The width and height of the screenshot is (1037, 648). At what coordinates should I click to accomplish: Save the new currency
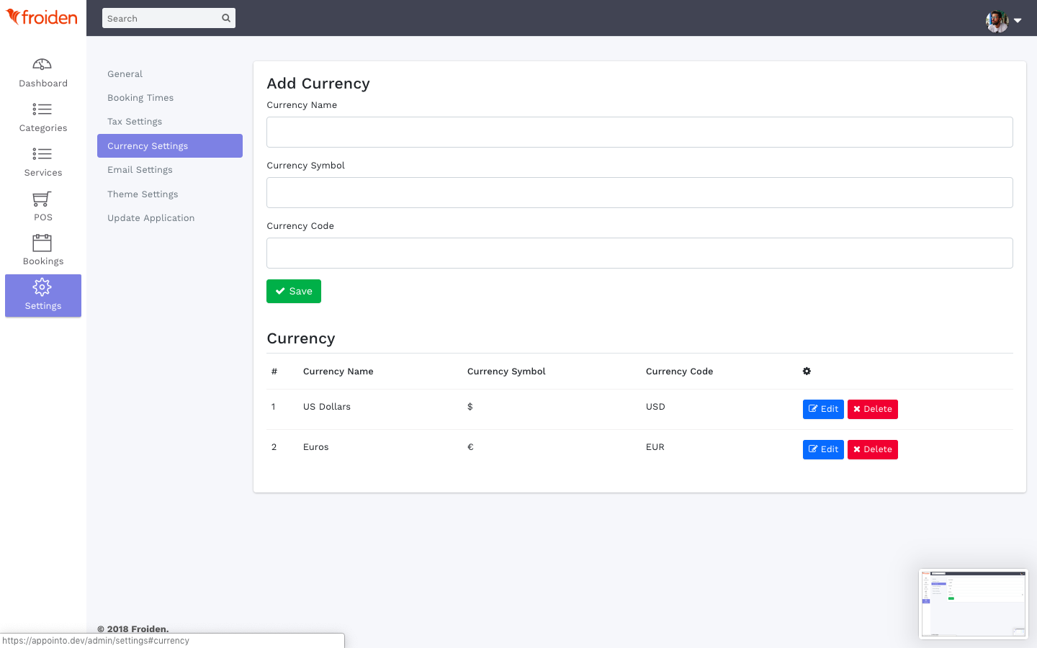(x=294, y=292)
